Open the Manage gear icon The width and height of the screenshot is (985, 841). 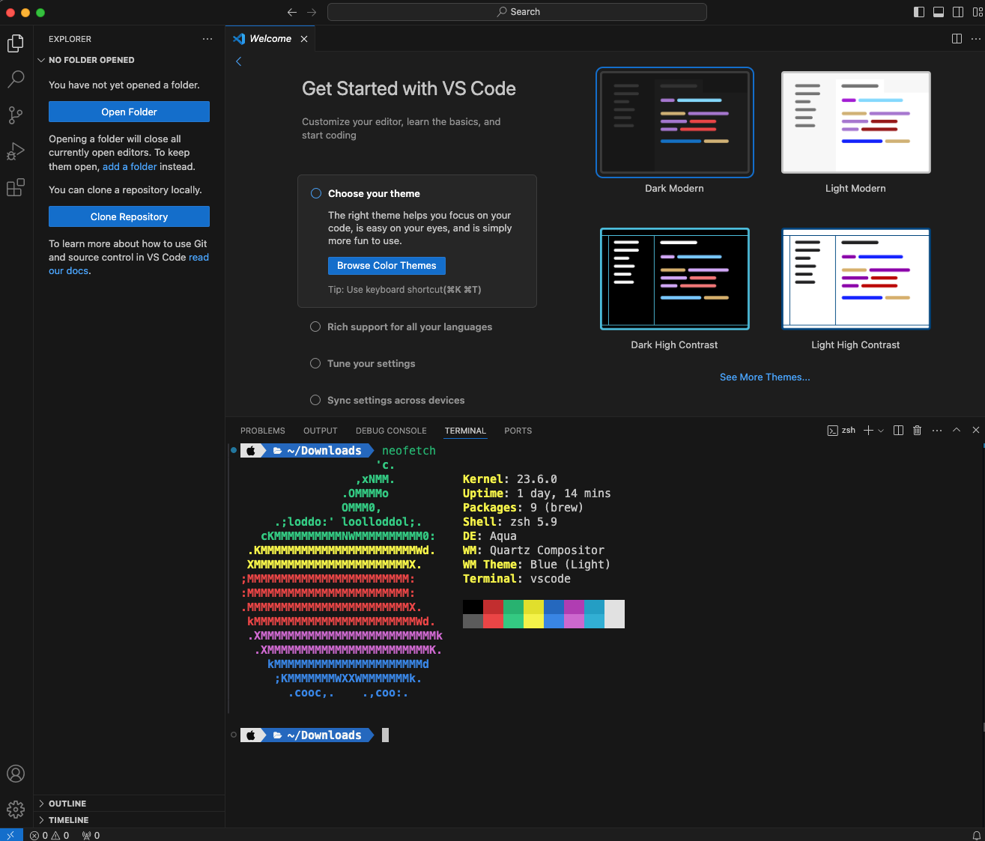point(16,810)
